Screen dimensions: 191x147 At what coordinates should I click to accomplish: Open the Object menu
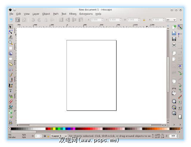(x=46, y=14)
